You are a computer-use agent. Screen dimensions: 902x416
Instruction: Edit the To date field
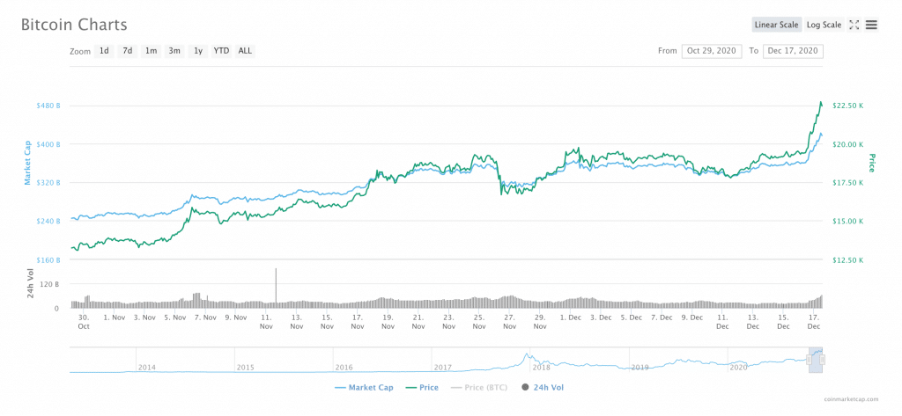[793, 51]
